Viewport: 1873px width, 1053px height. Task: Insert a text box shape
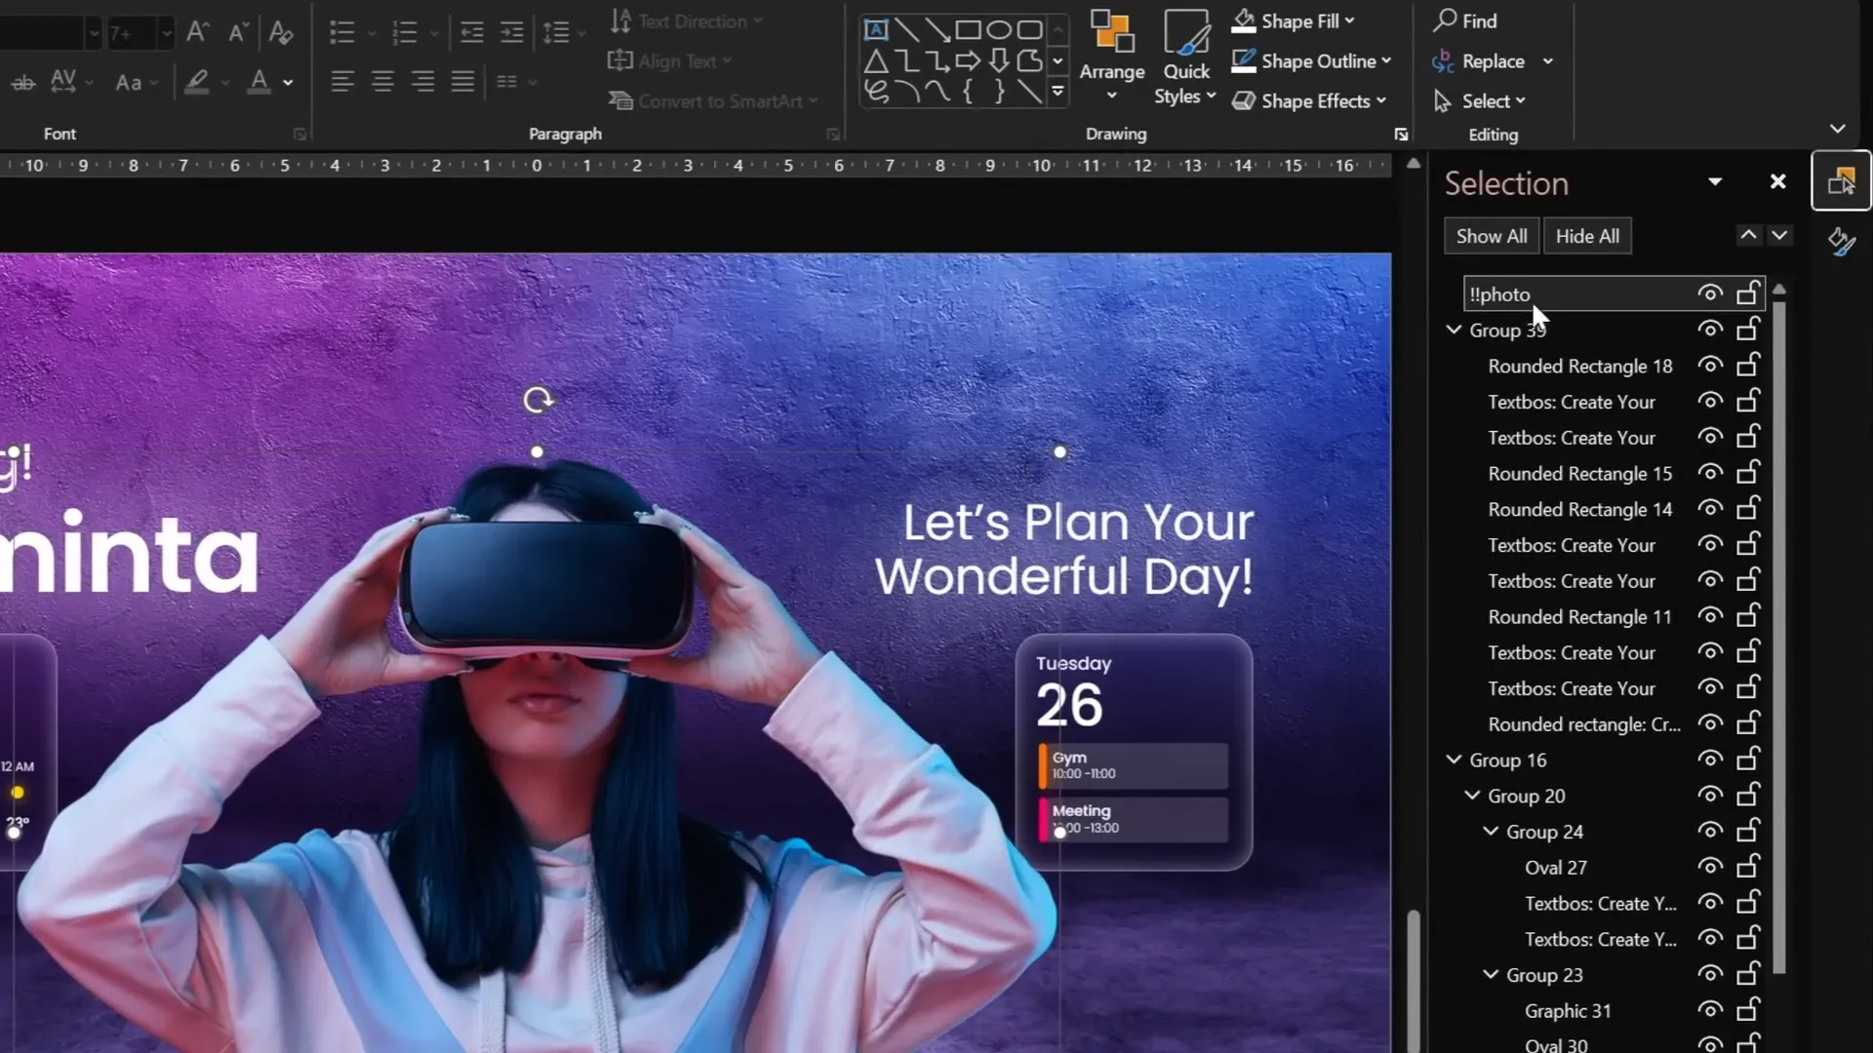click(876, 30)
